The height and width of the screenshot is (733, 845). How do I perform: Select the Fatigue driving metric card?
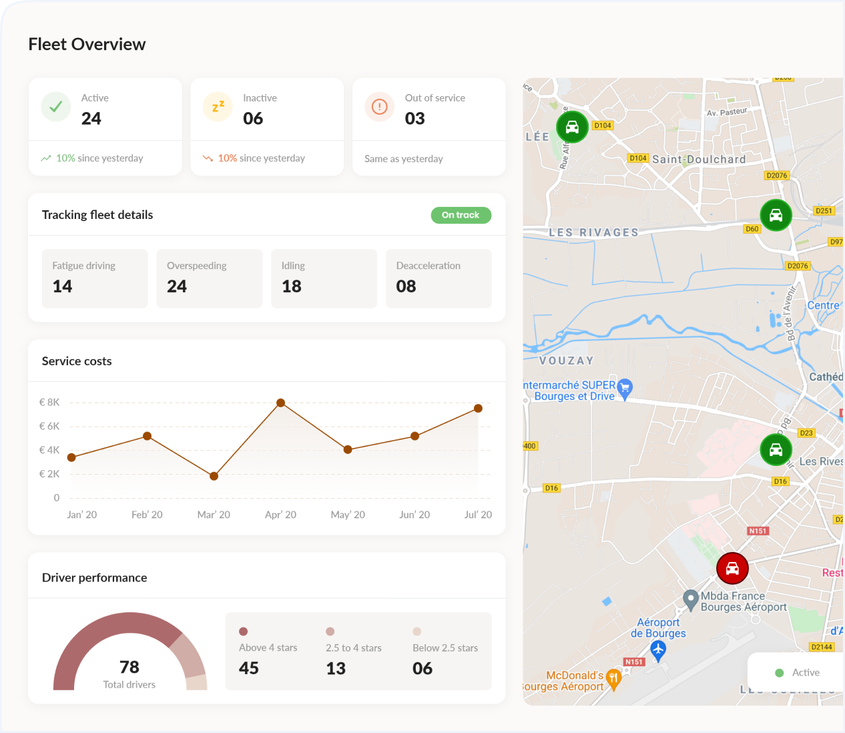coord(95,278)
